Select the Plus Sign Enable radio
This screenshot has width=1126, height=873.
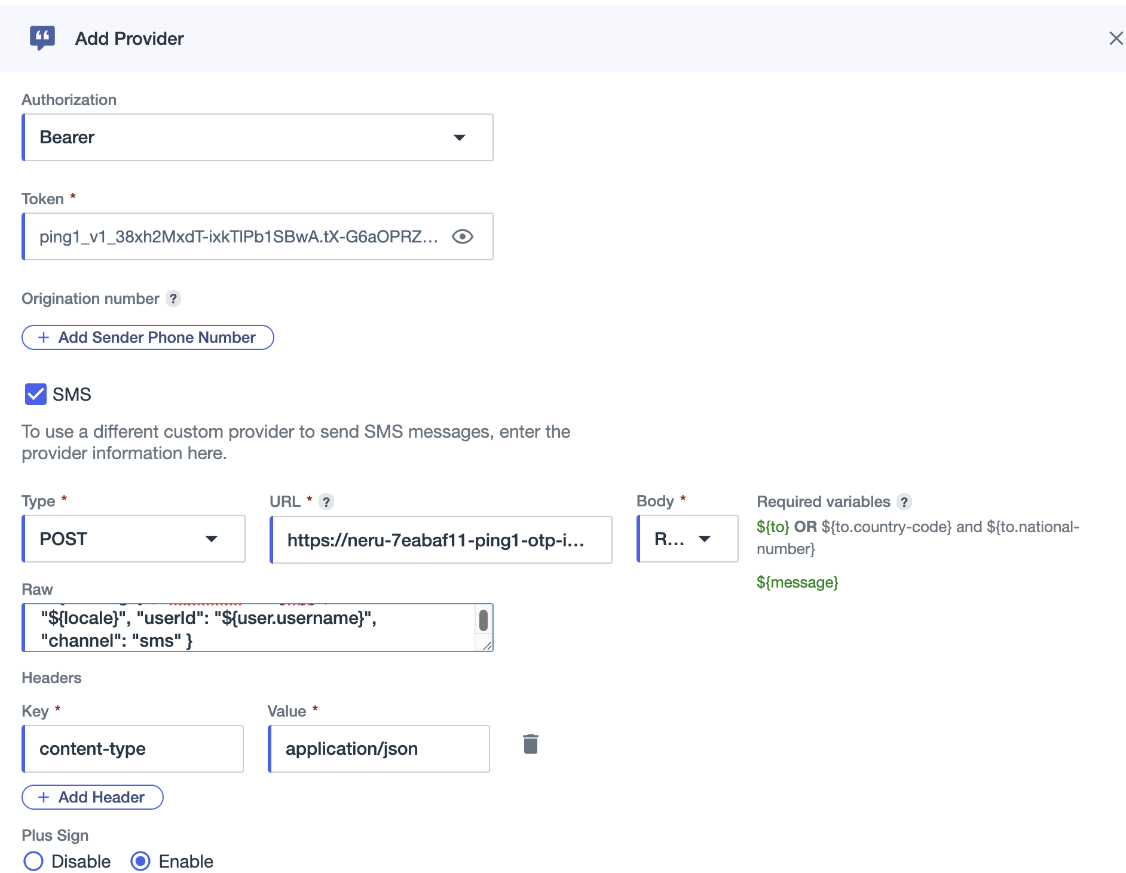pyautogui.click(x=140, y=861)
